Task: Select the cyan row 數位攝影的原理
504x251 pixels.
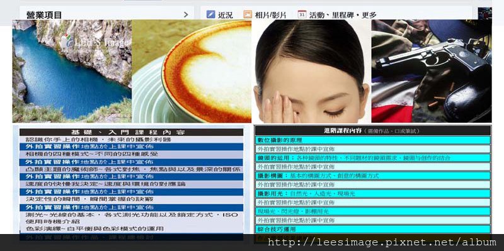Action: [373, 140]
